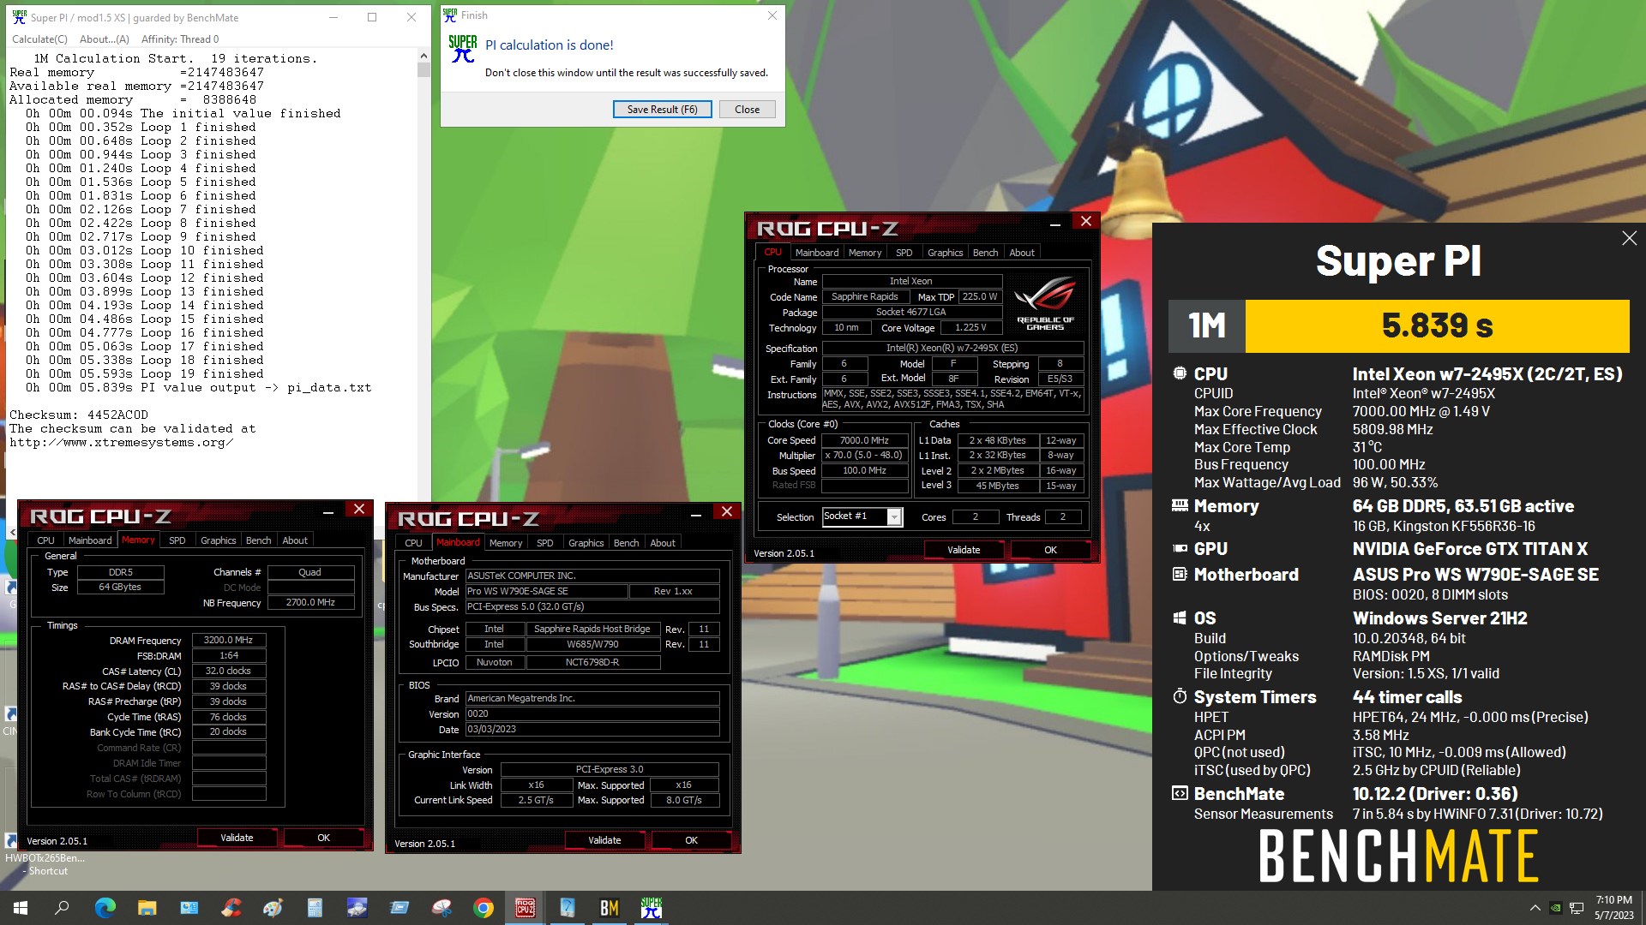Click Validate in top CPU-Z CPU window
Screen dimensions: 1646x925
tap(964, 550)
